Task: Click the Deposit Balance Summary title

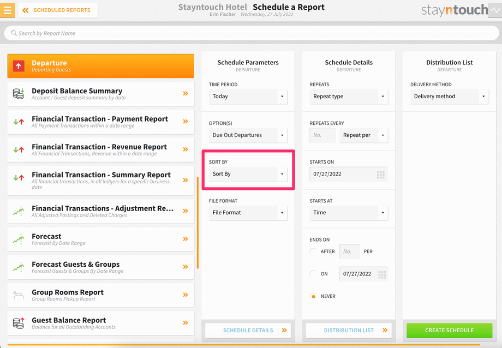Action: click(x=77, y=91)
